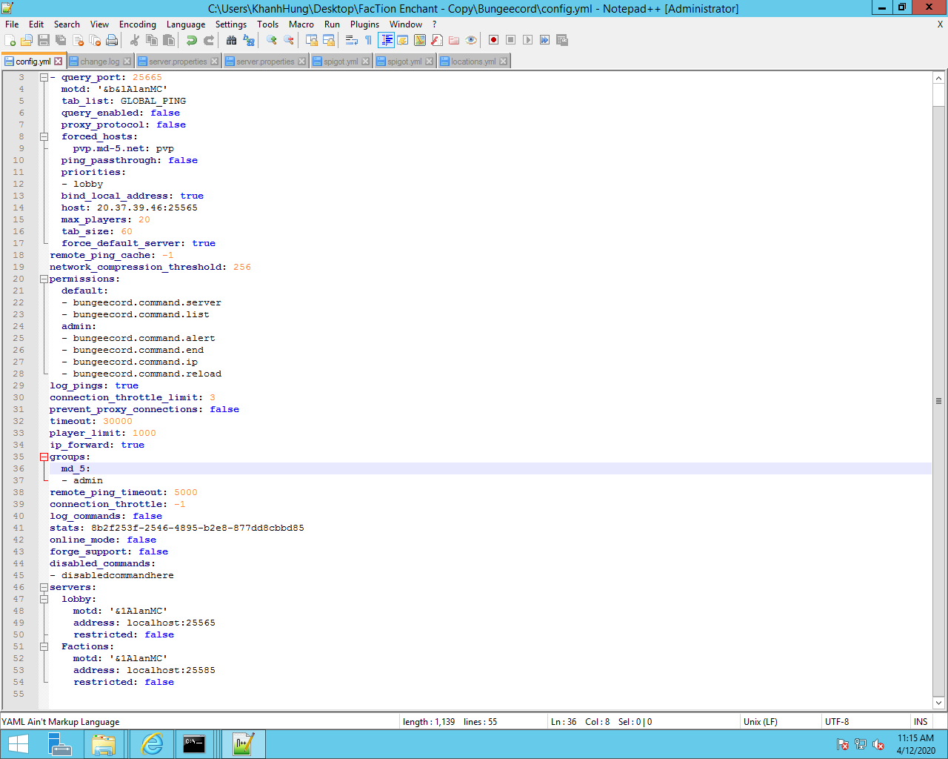Collapse the groups block fold marker
The height and width of the screenshot is (759, 948).
click(44, 457)
